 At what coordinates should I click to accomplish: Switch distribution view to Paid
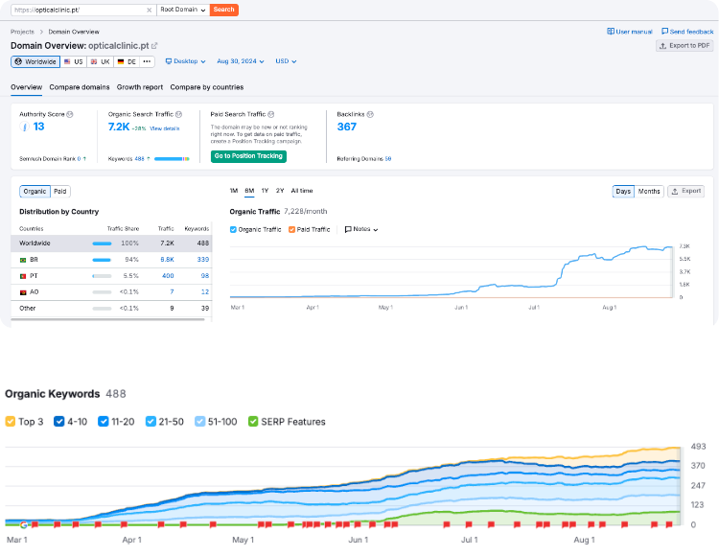(x=60, y=192)
